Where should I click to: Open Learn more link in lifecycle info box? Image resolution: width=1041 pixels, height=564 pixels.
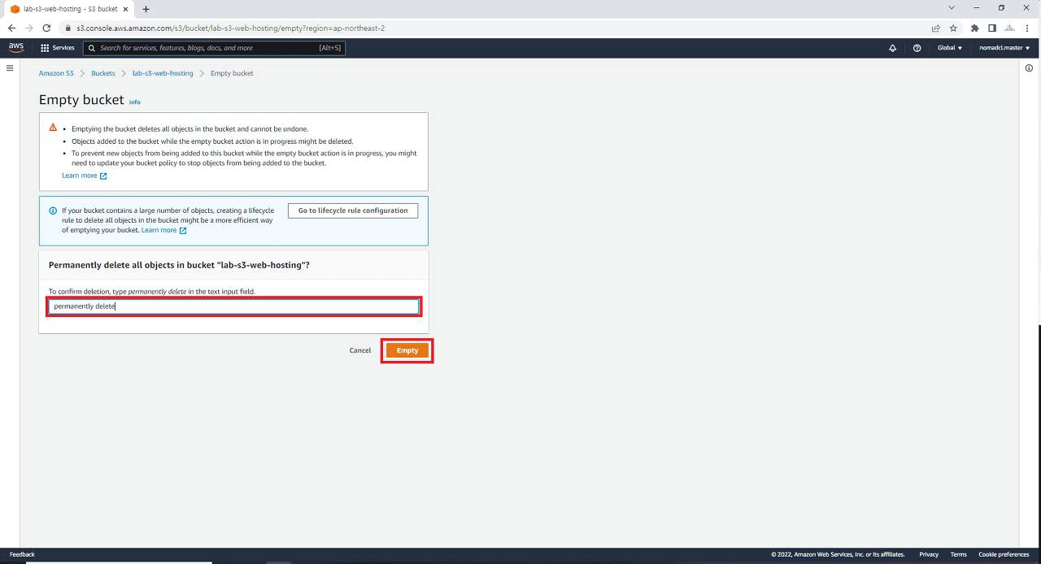click(x=164, y=230)
